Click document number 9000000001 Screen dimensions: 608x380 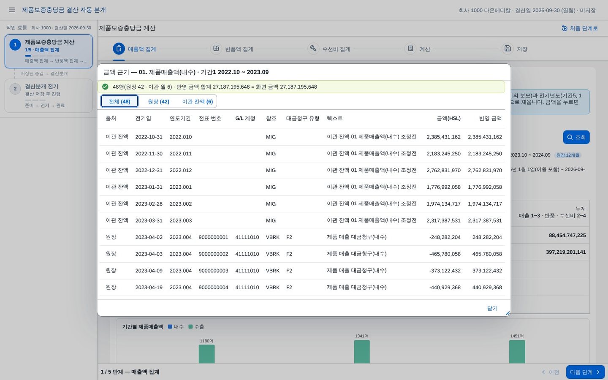pyautogui.click(x=213, y=237)
